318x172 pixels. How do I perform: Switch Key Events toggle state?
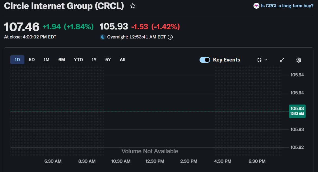click(x=205, y=60)
